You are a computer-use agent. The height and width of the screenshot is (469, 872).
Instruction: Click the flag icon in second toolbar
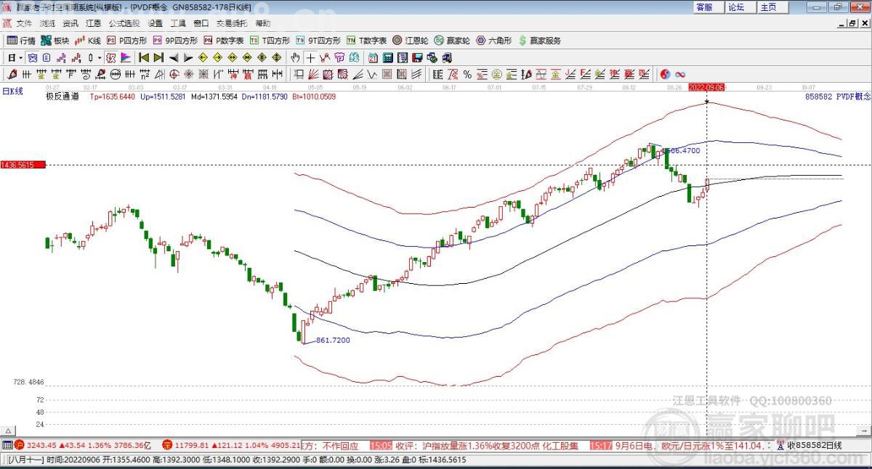click(x=125, y=57)
